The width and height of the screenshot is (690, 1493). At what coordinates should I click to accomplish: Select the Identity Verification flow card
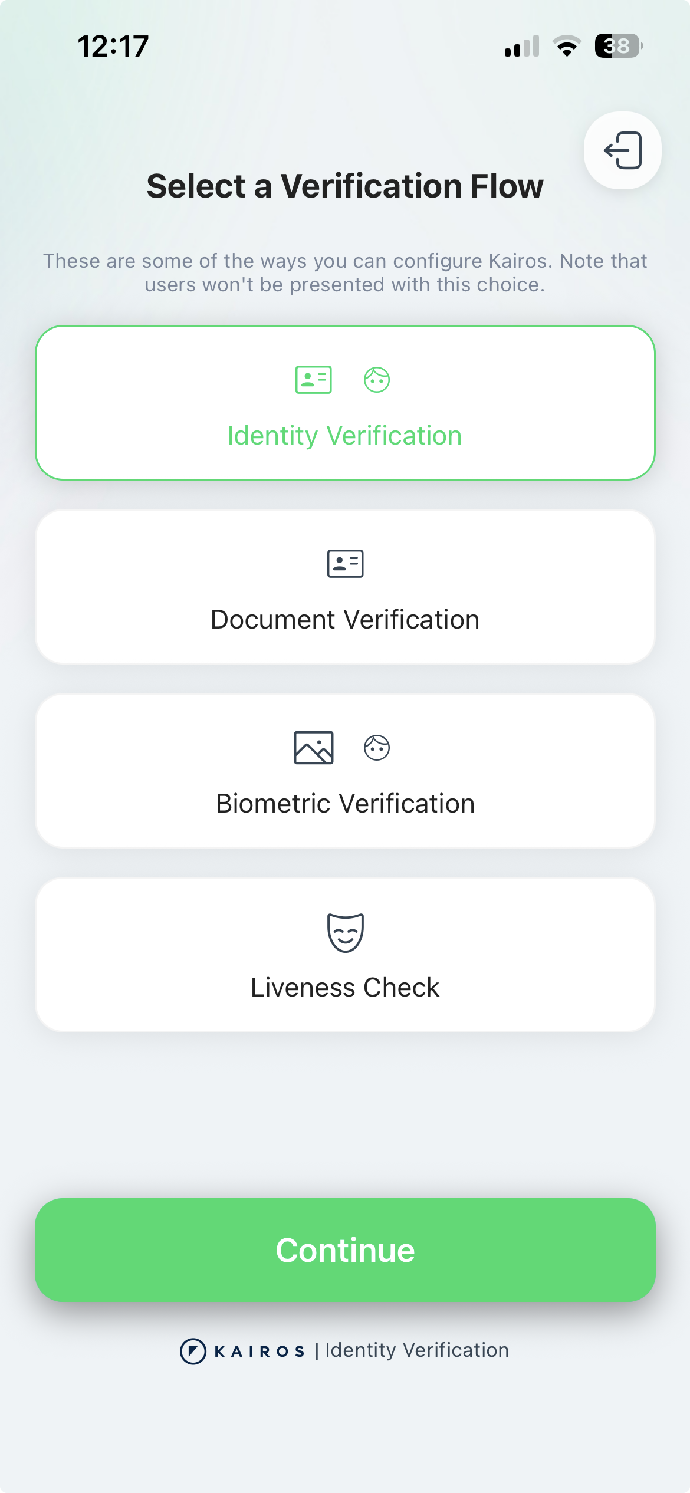(345, 403)
